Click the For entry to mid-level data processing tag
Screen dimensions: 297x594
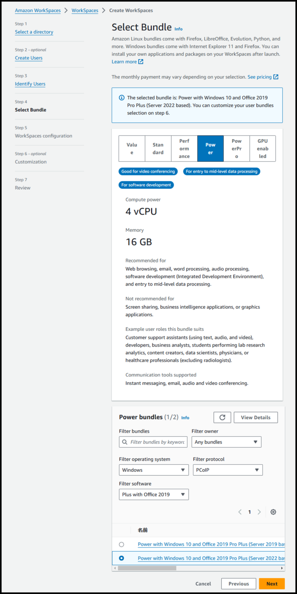point(222,171)
